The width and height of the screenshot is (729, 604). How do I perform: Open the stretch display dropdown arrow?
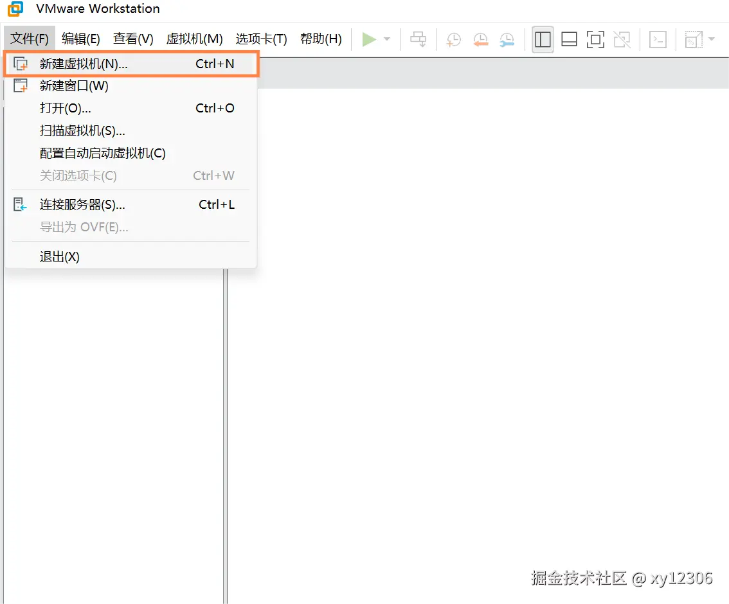712,39
